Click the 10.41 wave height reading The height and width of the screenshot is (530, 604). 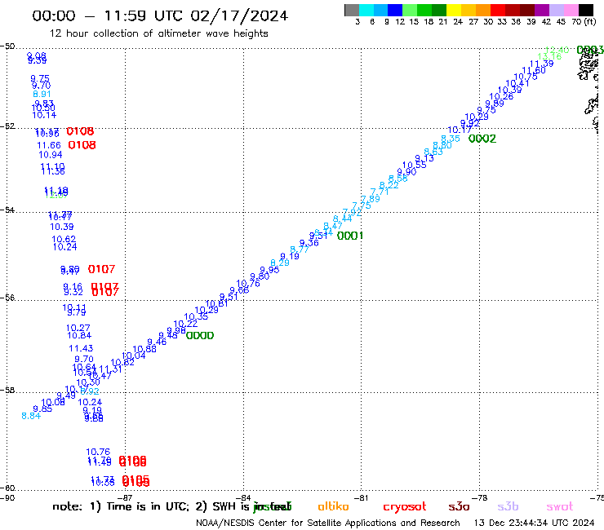tap(517, 83)
